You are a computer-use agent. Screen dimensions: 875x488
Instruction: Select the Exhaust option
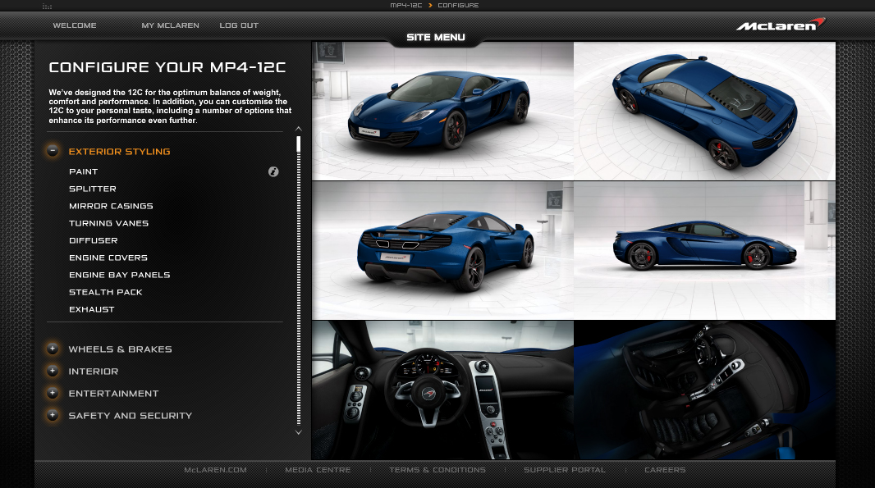click(x=92, y=309)
